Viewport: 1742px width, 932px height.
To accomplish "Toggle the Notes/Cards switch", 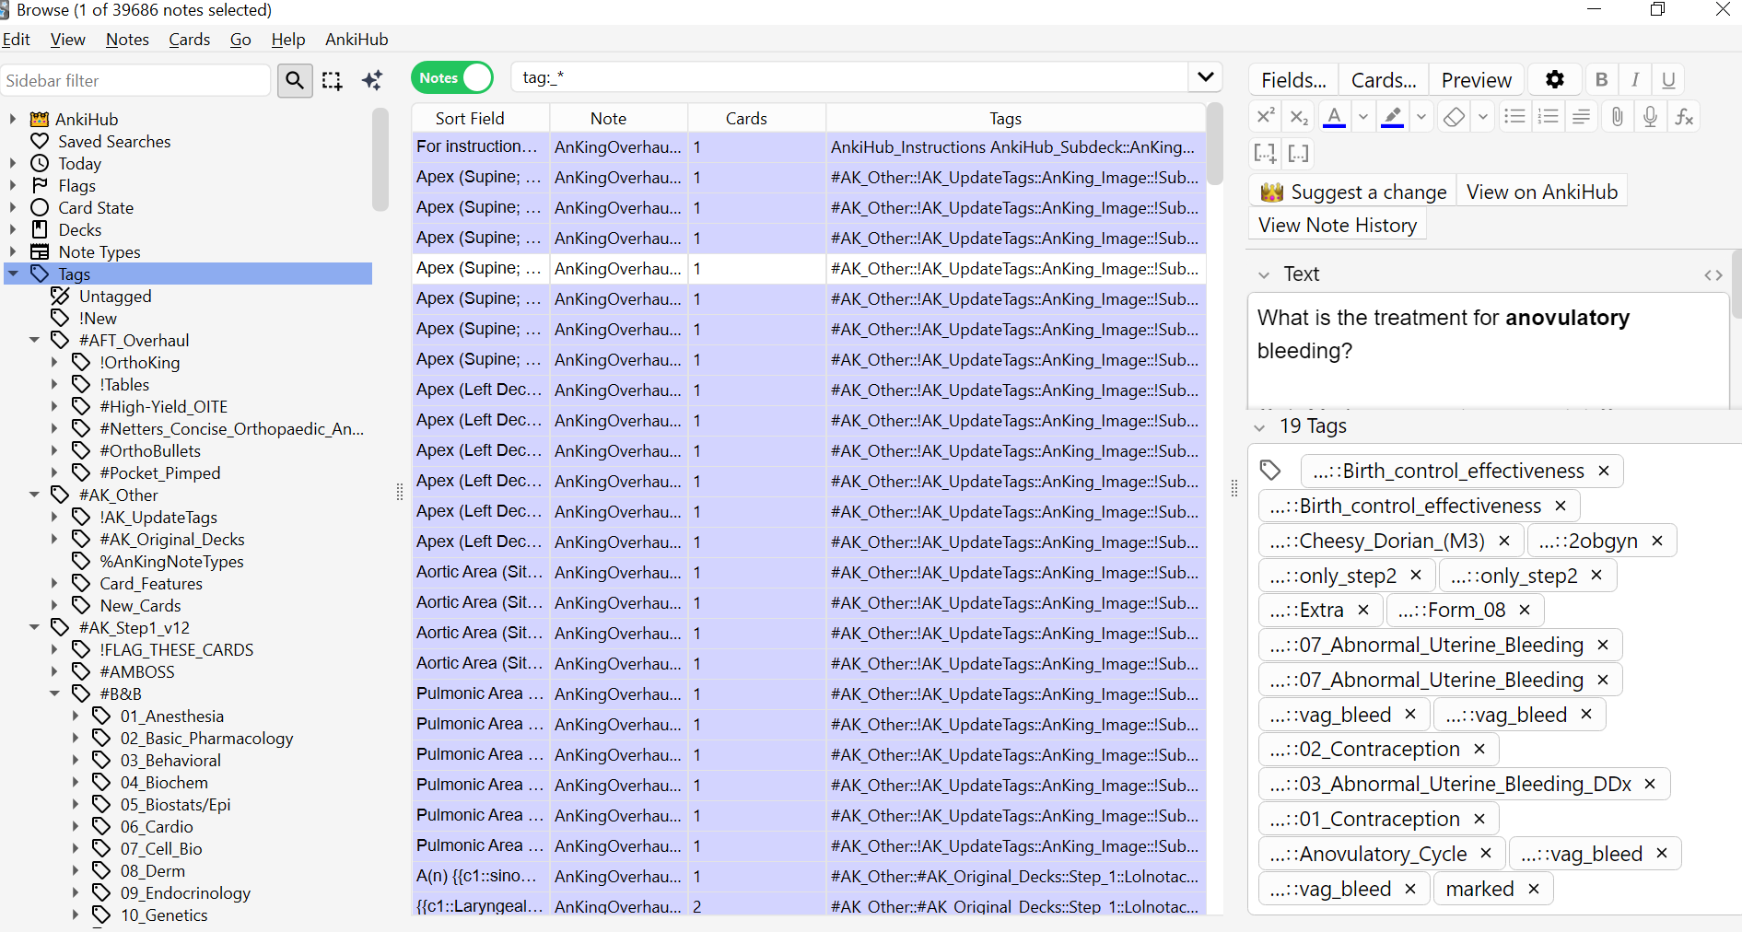I will [x=452, y=78].
